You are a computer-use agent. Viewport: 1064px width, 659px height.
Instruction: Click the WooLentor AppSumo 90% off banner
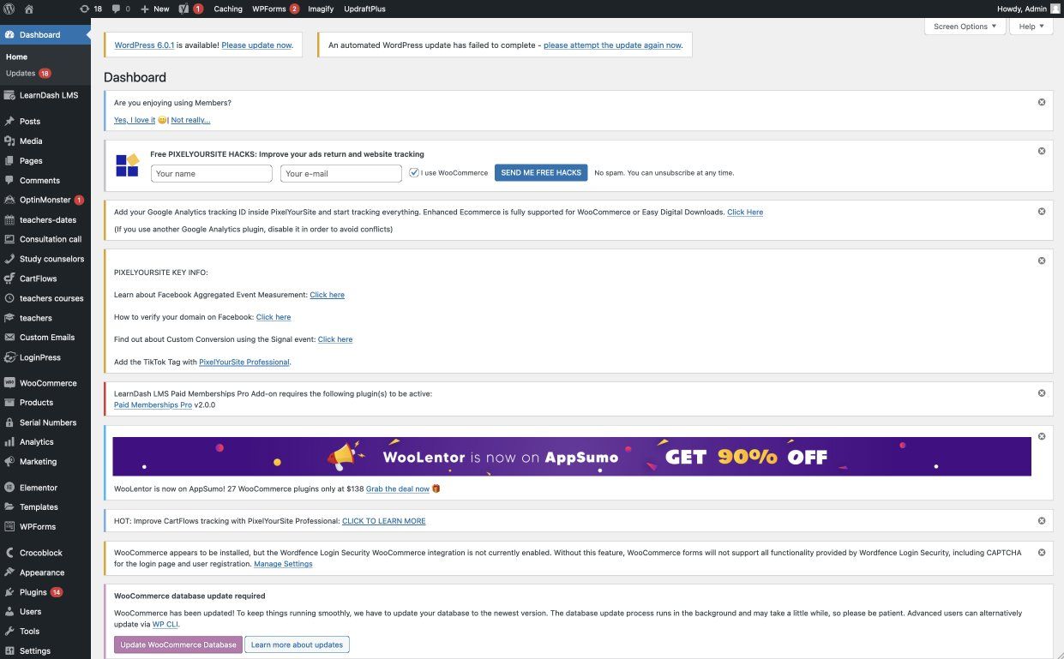point(572,457)
